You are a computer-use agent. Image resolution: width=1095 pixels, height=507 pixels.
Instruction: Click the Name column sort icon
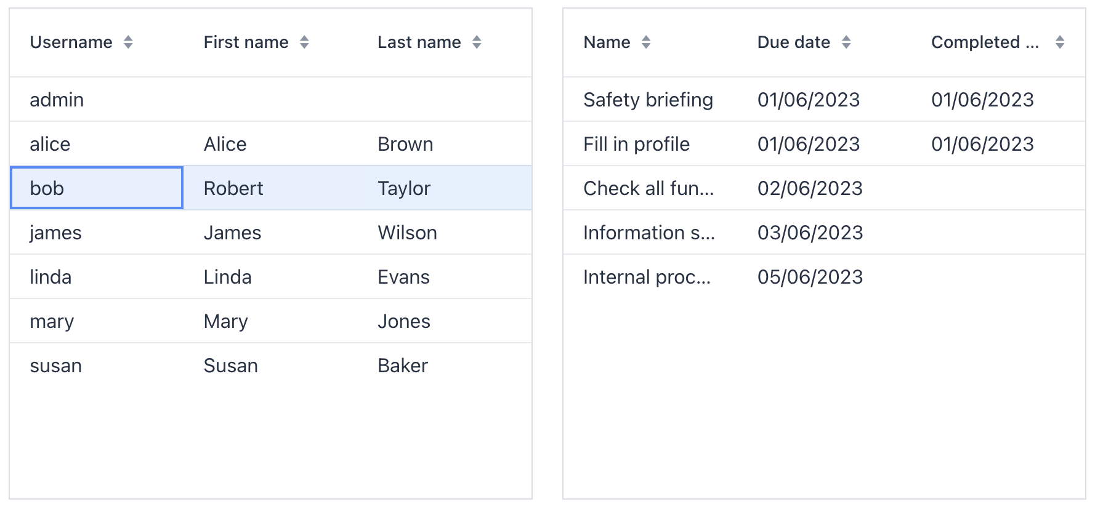click(x=647, y=42)
